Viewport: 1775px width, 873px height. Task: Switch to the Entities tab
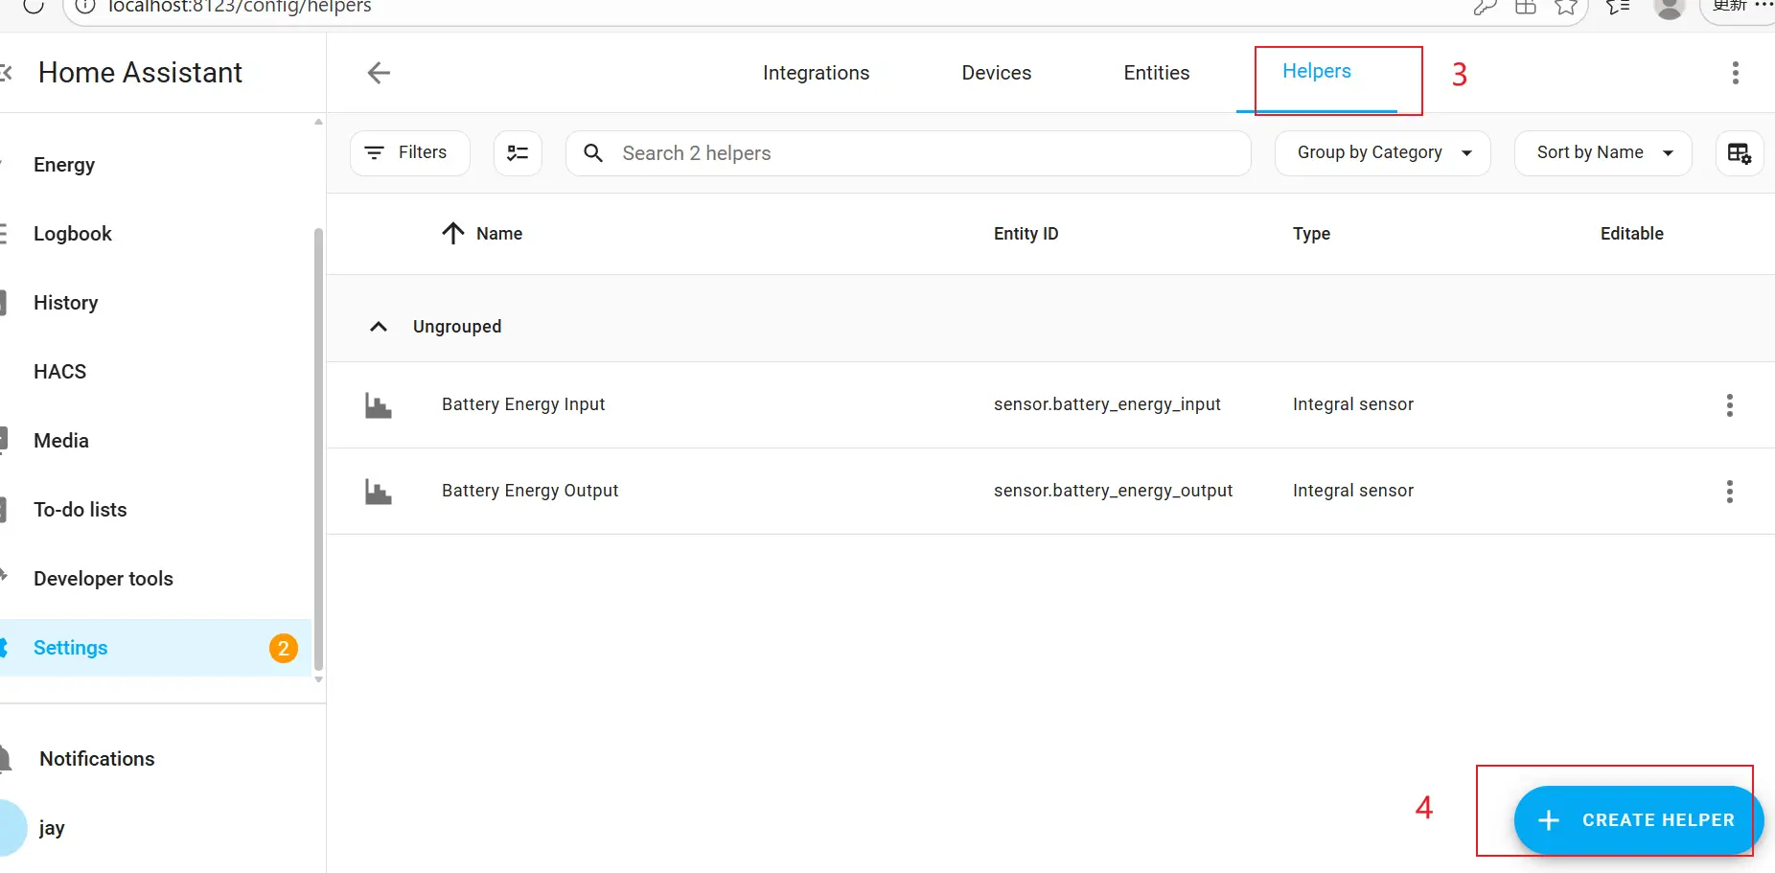tap(1156, 73)
